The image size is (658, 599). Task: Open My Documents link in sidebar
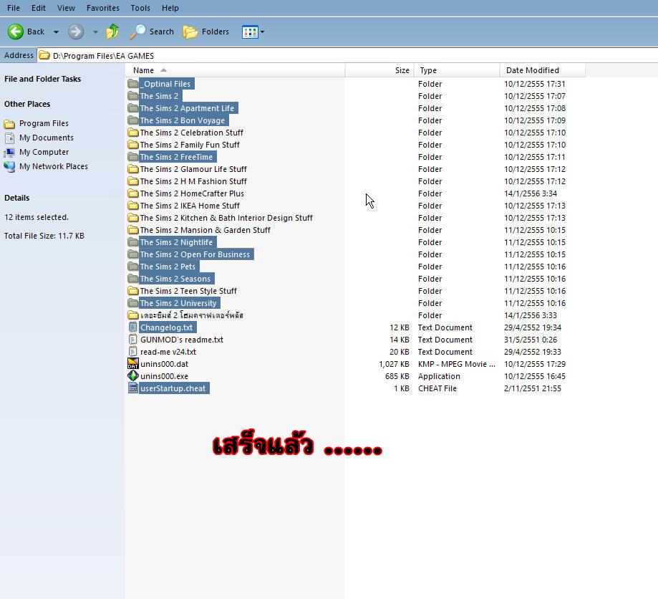[x=46, y=138]
